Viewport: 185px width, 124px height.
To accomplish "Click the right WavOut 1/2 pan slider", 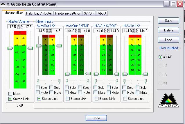I will tap(59, 81).
